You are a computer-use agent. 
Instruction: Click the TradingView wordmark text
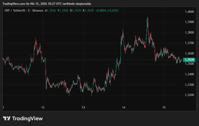click(x=27, y=118)
